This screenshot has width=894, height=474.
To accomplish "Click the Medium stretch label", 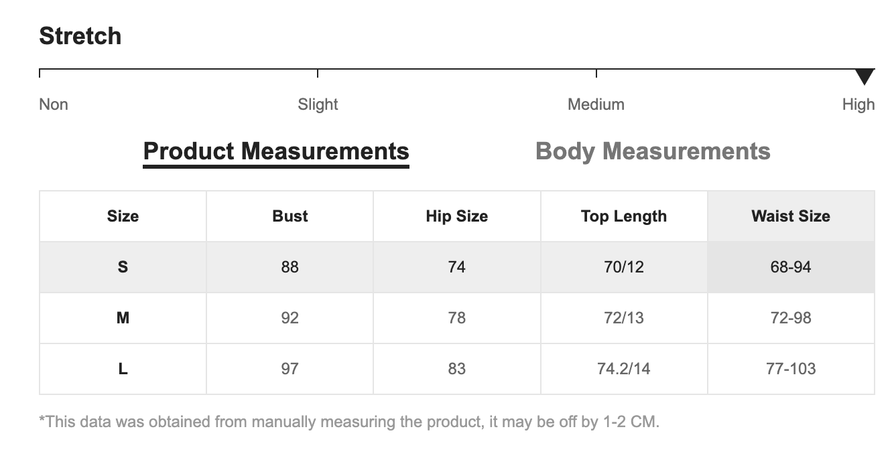I will point(596,104).
